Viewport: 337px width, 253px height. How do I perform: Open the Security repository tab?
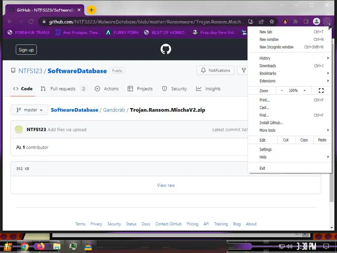(x=174, y=89)
